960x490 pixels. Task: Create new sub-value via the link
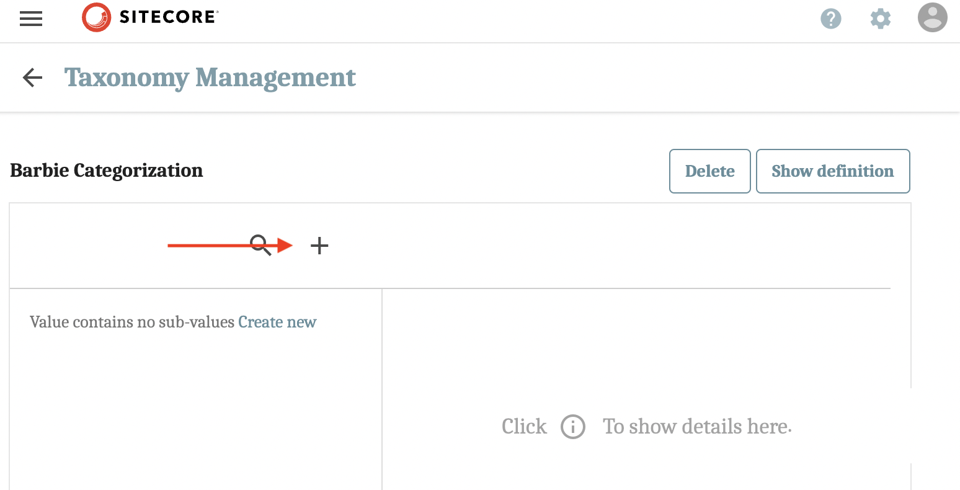[x=277, y=322]
